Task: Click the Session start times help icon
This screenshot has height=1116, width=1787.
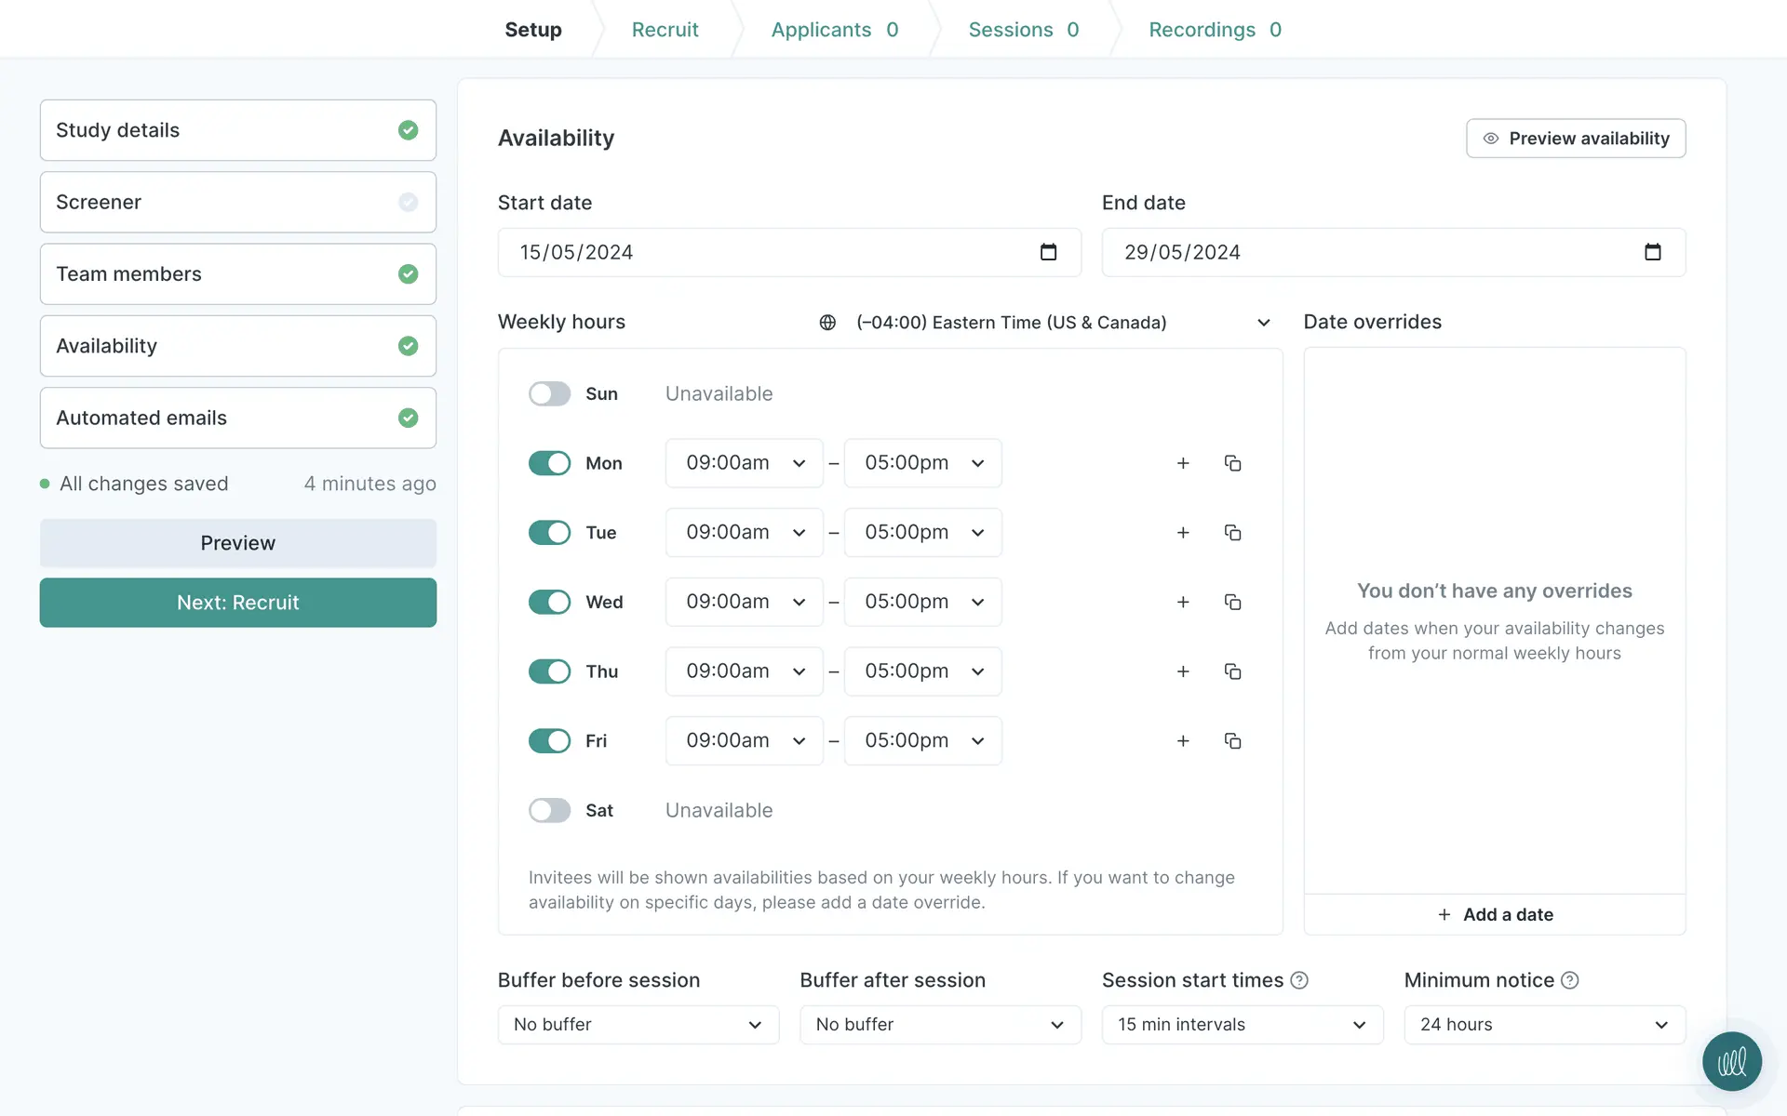Action: (x=1299, y=980)
